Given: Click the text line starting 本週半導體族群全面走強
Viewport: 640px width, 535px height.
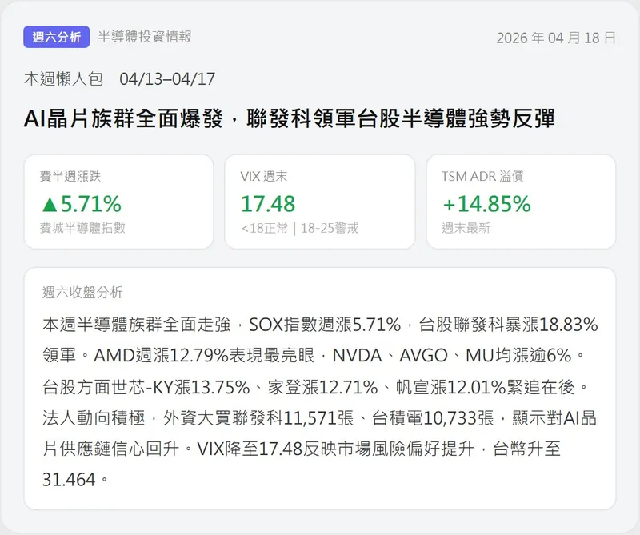Looking at the screenshot, I should point(321,325).
